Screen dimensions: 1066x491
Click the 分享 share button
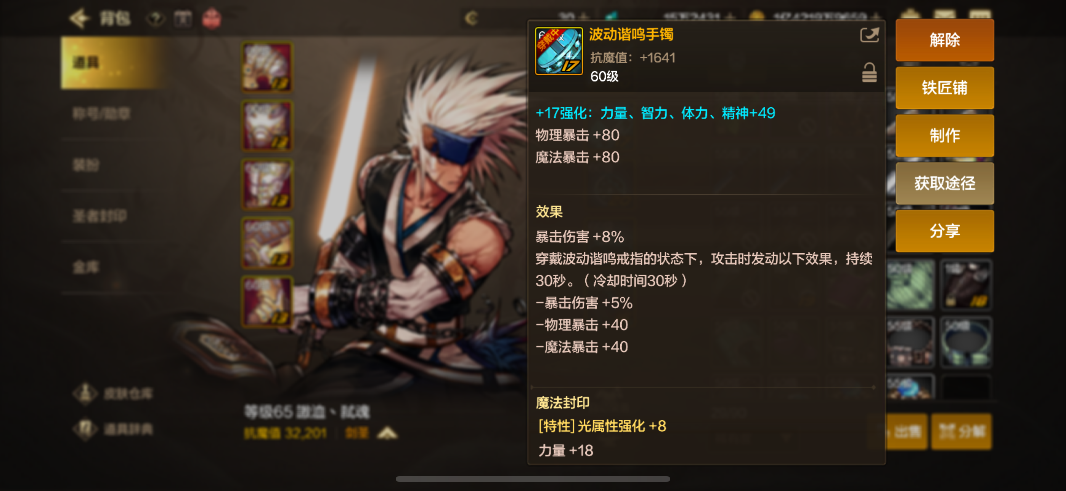(x=945, y=231)
